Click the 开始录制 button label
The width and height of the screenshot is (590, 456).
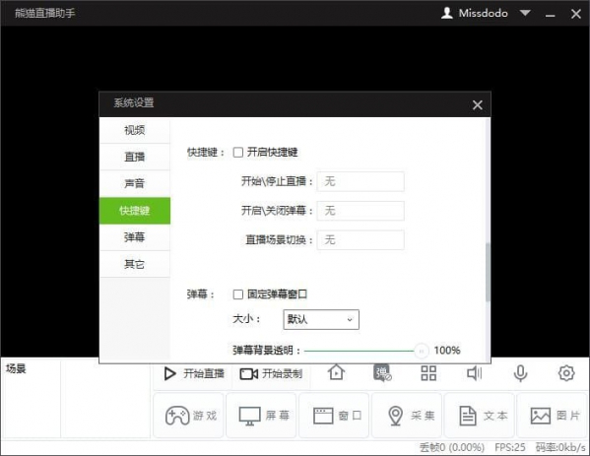coord(283,373)
